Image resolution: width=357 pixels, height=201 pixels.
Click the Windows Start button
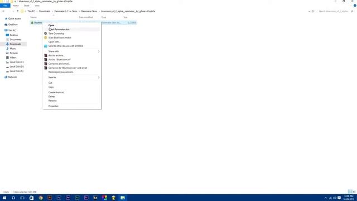pyautogui.click(x=4, y=198)
